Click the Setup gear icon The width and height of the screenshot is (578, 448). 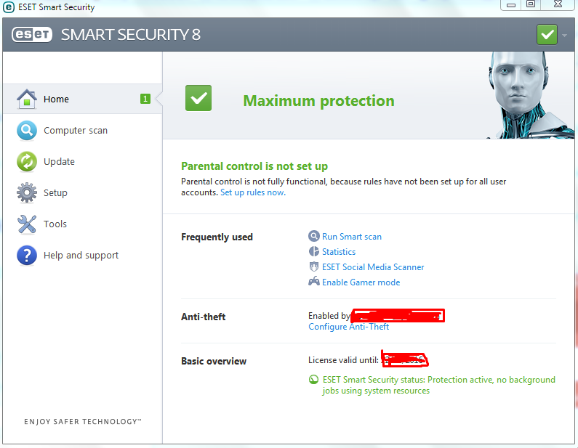click(27, 193)
